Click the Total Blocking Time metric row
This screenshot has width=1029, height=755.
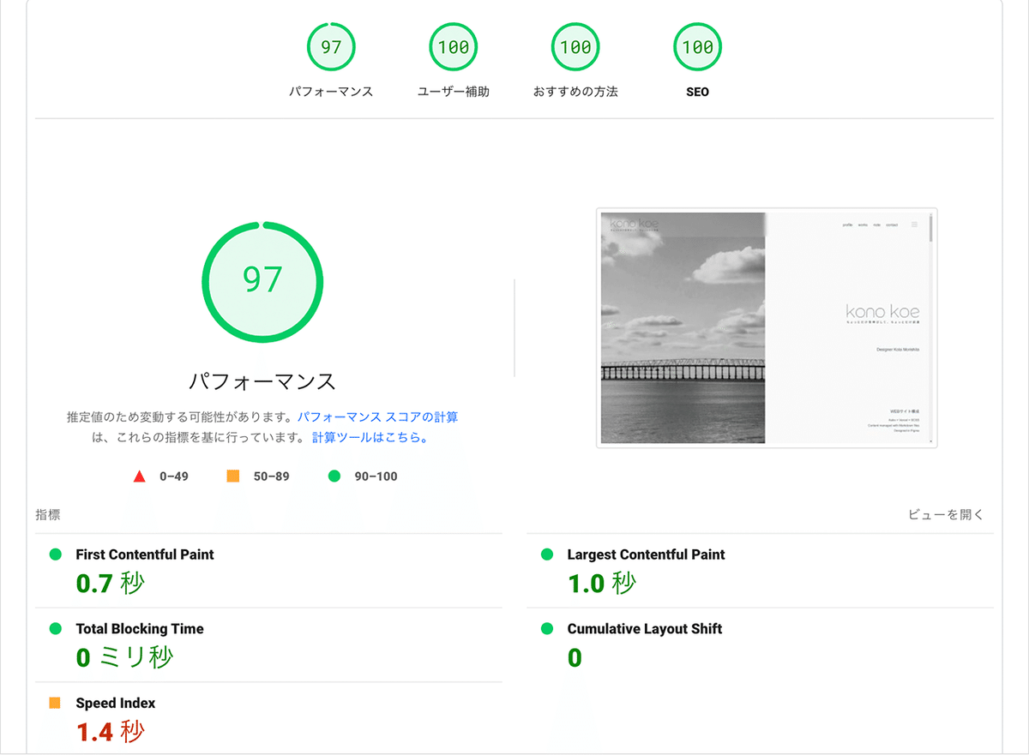coord(268,645)
